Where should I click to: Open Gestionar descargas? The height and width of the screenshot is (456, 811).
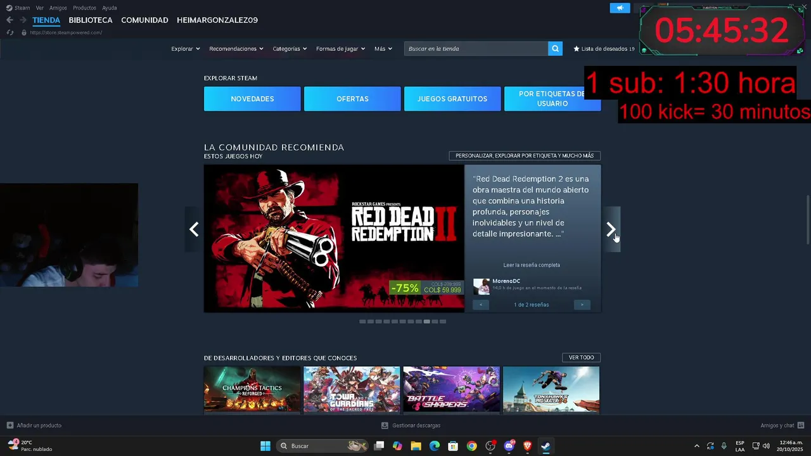[411, 426]
